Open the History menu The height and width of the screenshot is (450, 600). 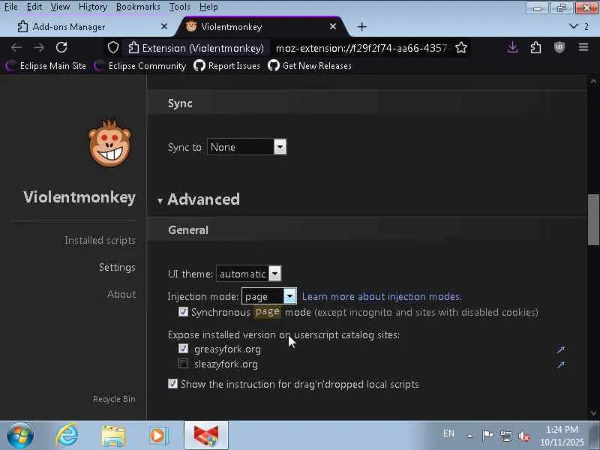click(93, 7)
